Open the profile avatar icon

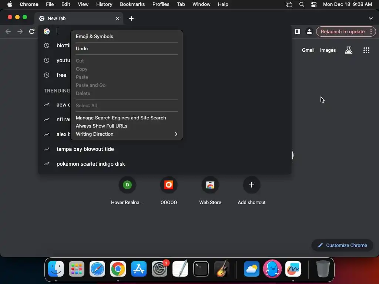point(309,31)
